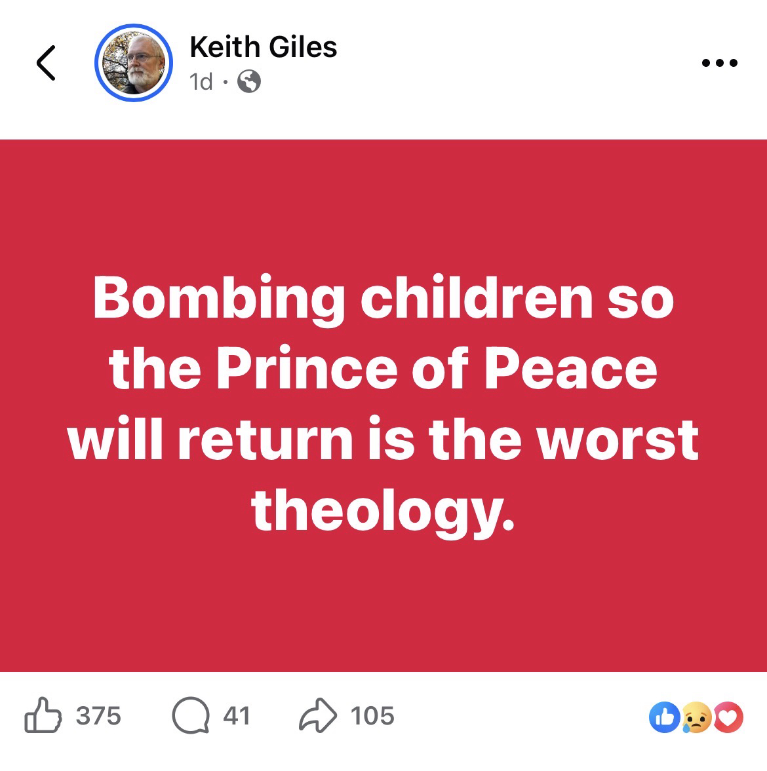
Task: Share the post using arrow icon
Action: (x=317, y=715)
